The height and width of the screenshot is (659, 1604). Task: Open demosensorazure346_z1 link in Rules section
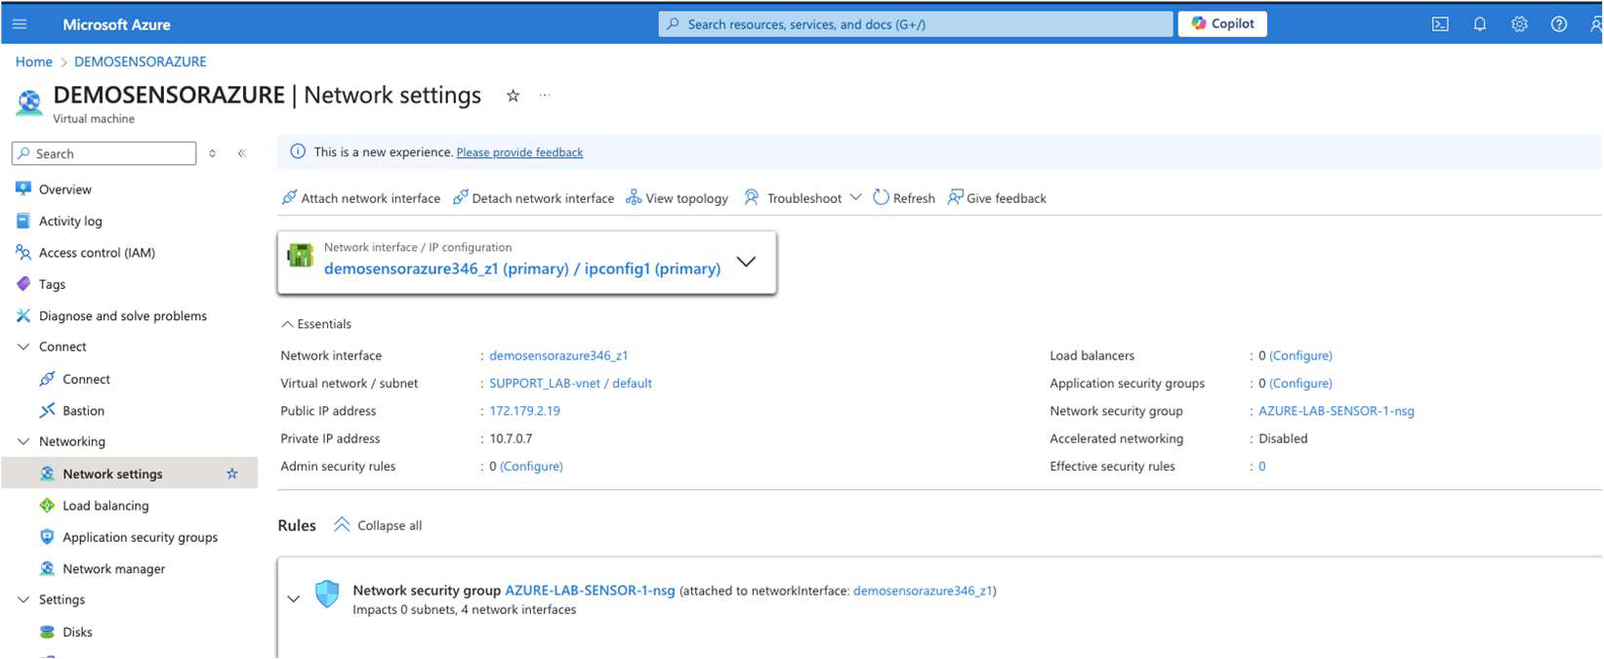click(x=923, y=591)
